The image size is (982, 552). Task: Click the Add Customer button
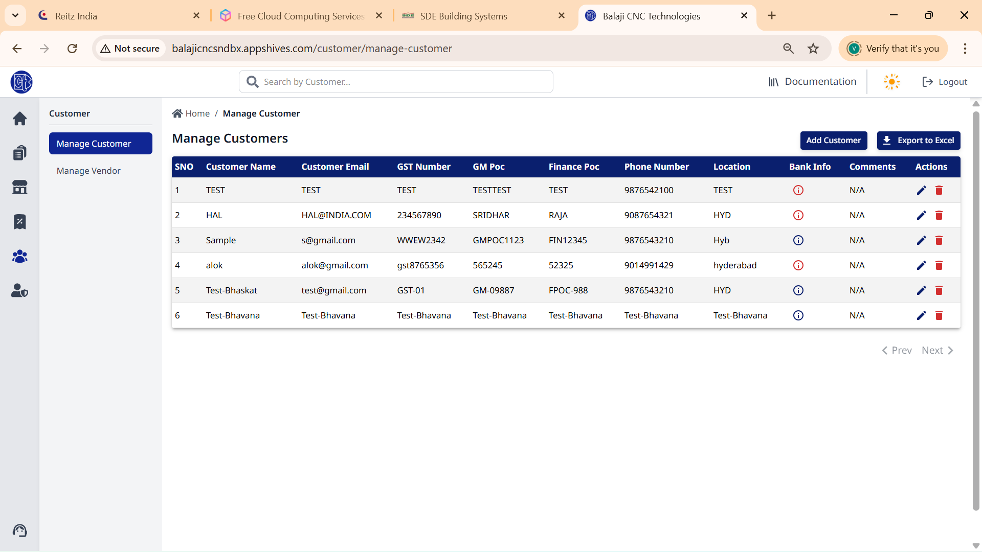[833, 140]
